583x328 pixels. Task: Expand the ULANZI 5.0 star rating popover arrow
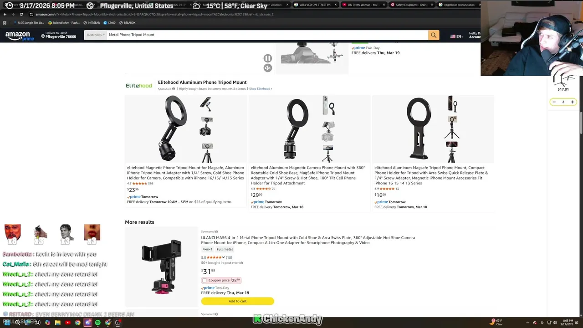coord(223,257)
